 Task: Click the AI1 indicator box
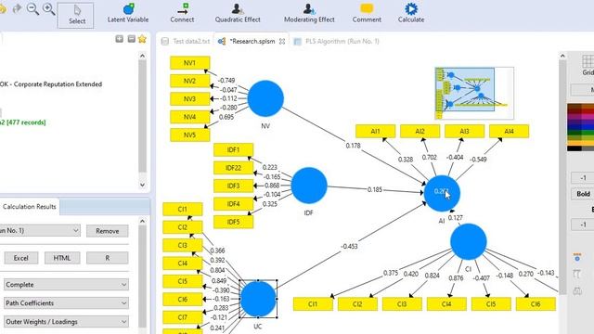(375, 132)
